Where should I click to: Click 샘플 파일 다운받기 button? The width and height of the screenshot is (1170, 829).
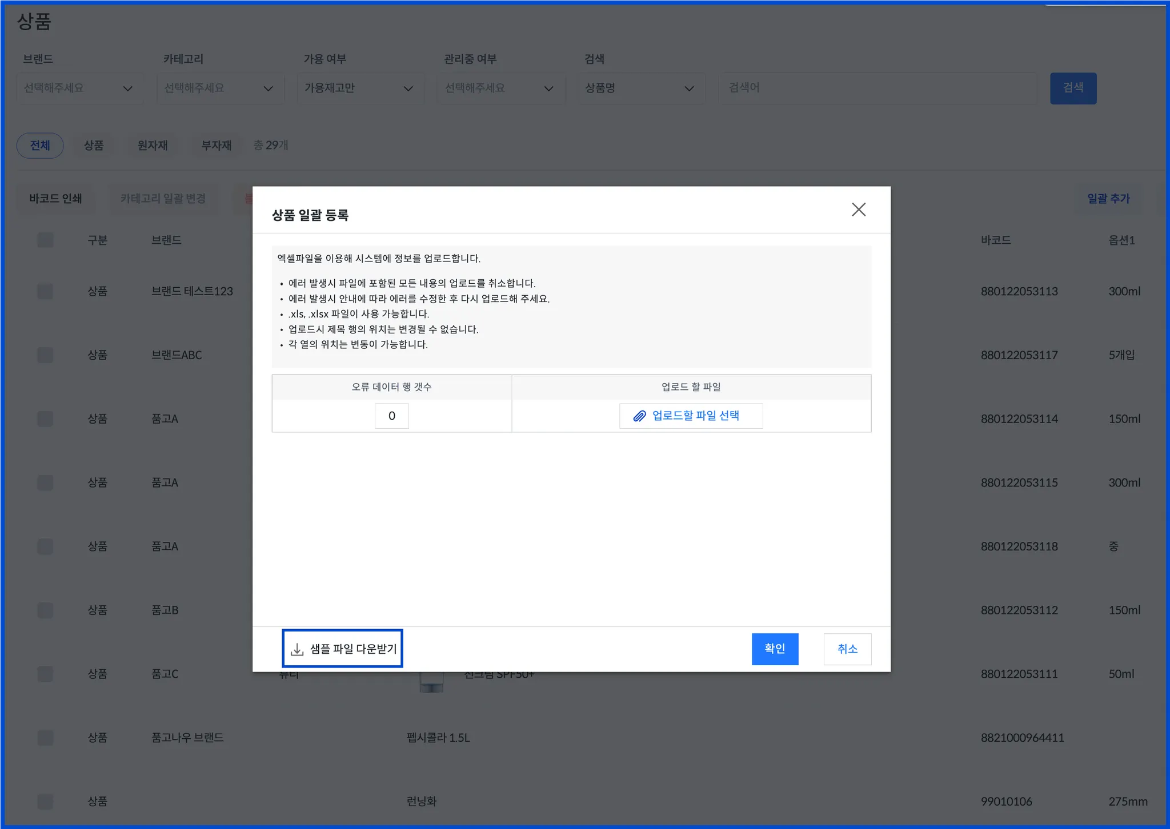[x=343, y=649]
